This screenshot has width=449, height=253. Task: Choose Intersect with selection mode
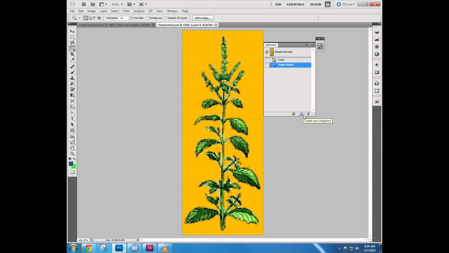[x=99, y=18]
